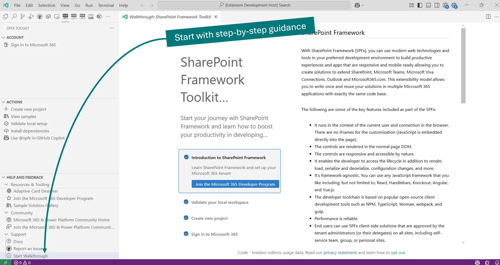The width and height of the screenshot is (500, 265).
Task: Click the split editor right icon
Action: coord(488,16)
